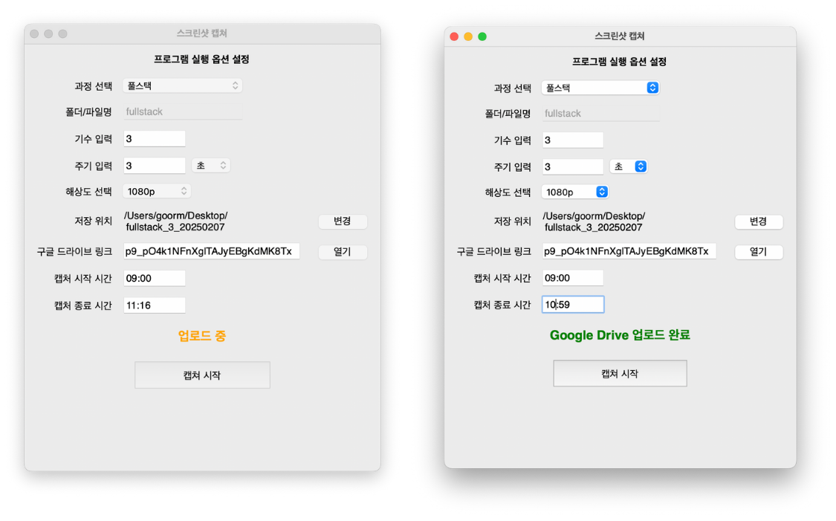Click 기수 입력 field in the active window
Viewport: 836px width, 521px height.
tap(572, 140)
